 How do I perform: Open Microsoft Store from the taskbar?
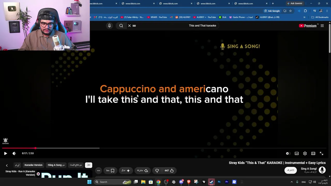[x=151, y=182]
